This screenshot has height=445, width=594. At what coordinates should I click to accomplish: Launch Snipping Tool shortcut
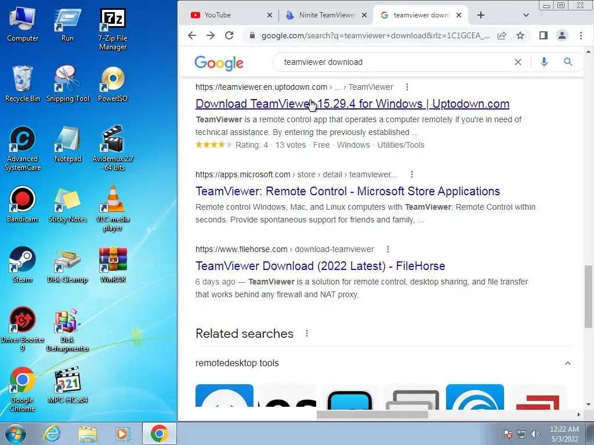point(67,84)
